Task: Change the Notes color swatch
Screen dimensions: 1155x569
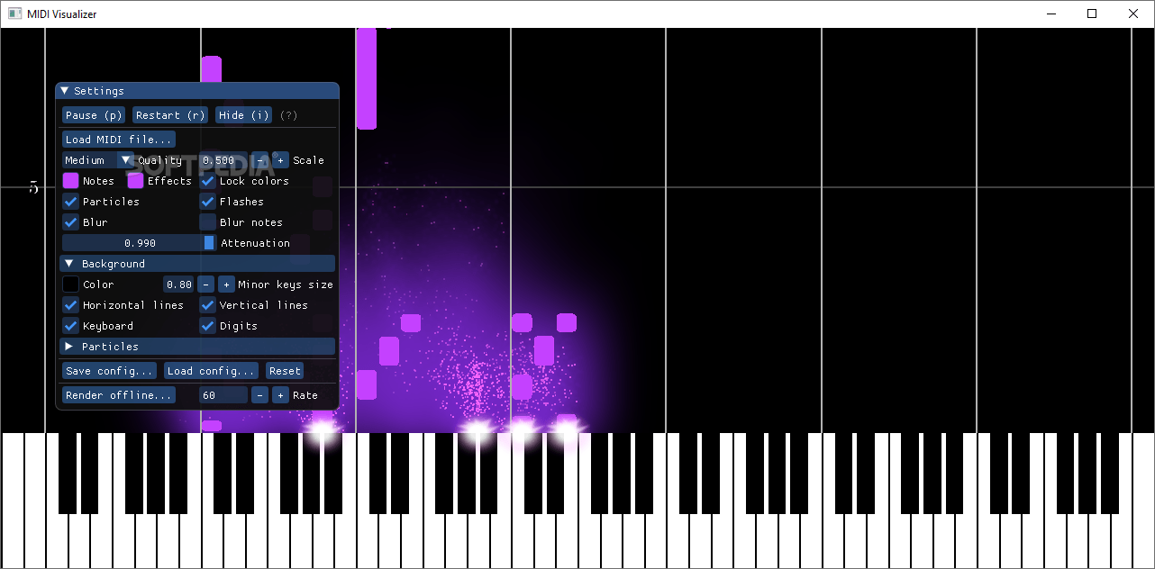Action: click(70, 180)
